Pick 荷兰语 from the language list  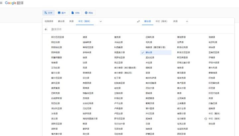(x=86, y=134)
